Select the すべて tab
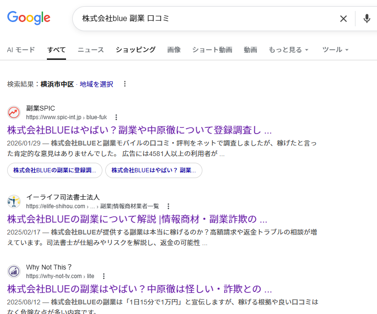 56,50
